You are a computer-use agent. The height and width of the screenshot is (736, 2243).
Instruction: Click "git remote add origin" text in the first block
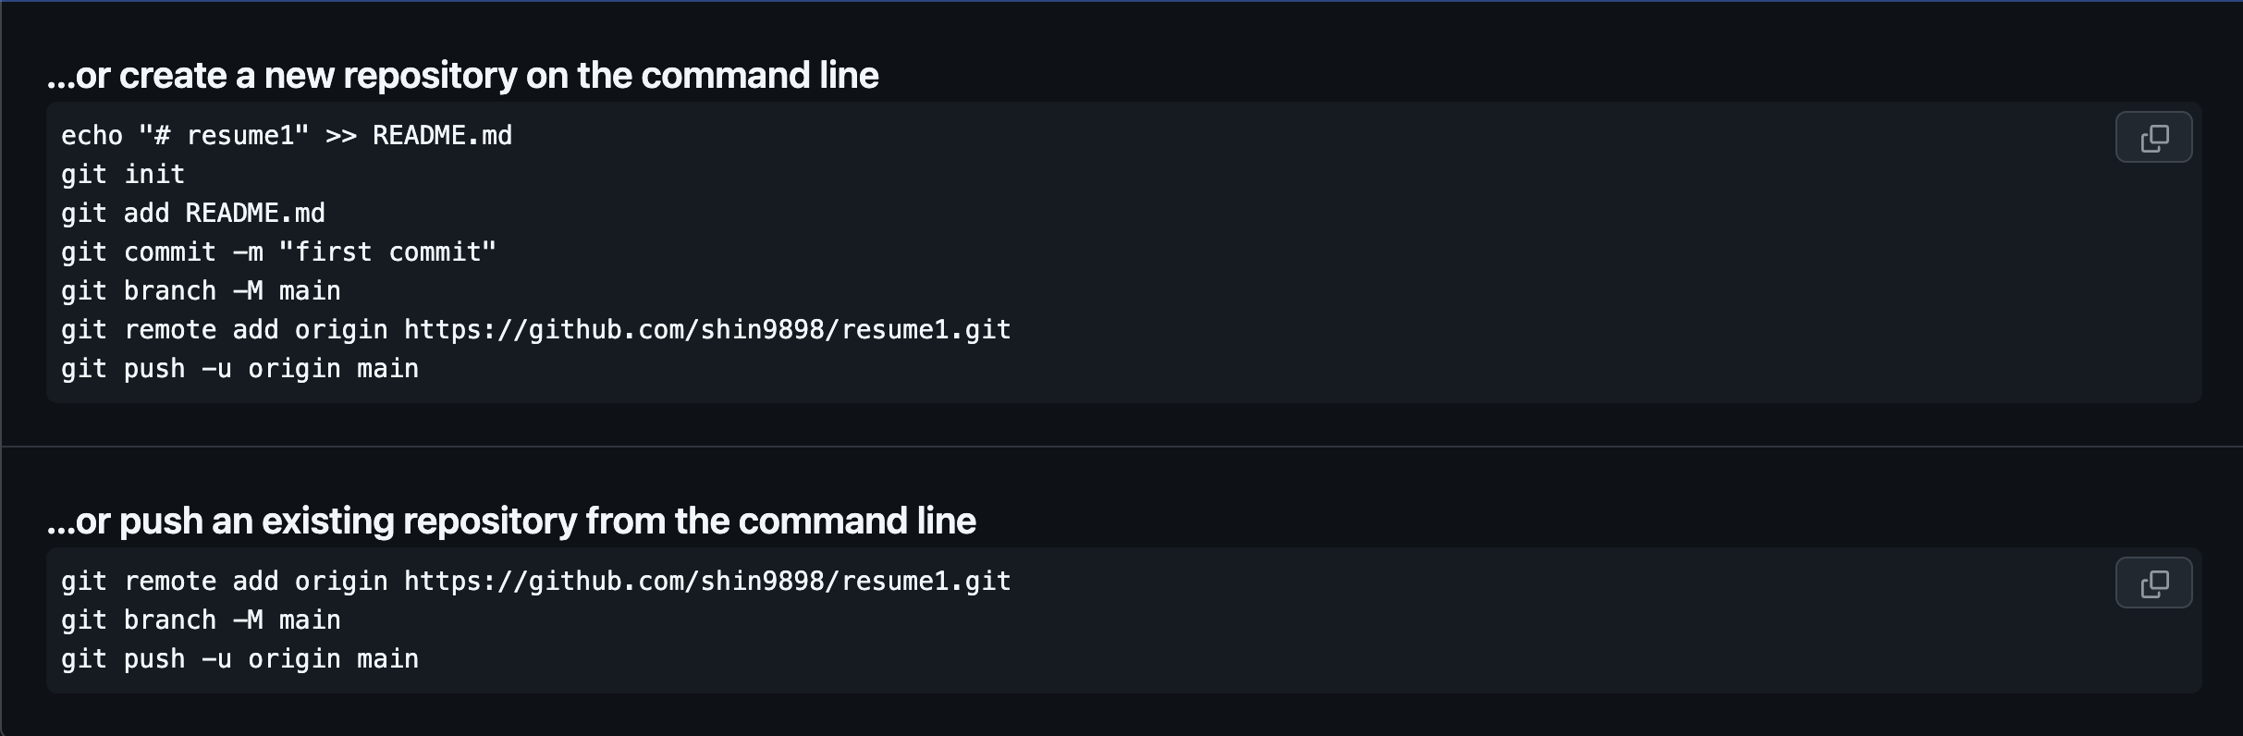coord(225,330)
